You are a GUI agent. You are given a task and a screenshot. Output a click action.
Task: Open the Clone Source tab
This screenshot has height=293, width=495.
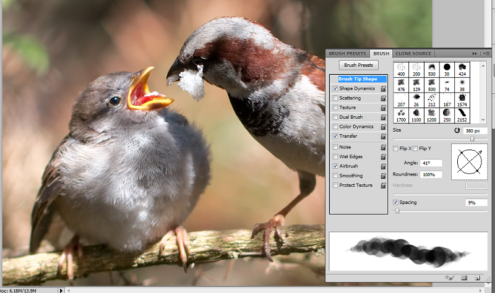click(413, 54)
